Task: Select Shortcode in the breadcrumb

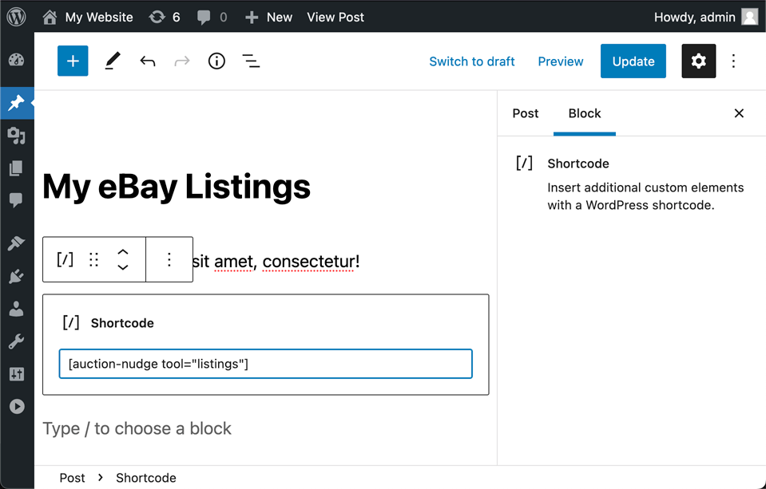Action: (145, 478)
